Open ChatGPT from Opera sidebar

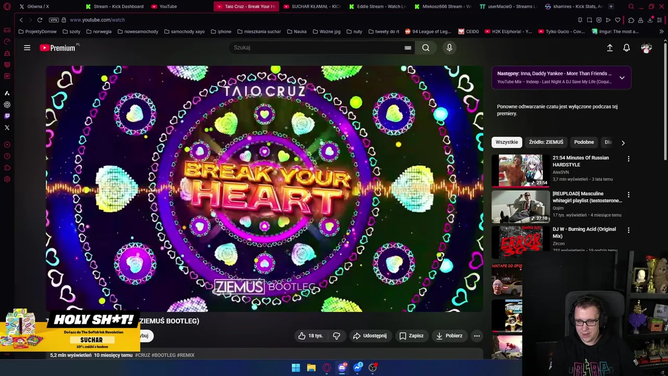tap(7, 104)
